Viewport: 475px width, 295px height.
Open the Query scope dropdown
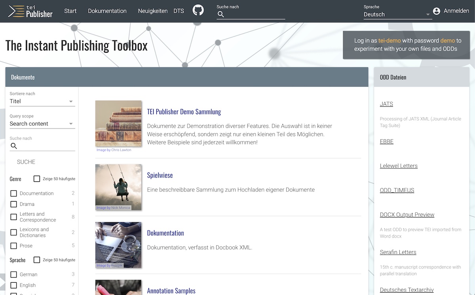42,124
